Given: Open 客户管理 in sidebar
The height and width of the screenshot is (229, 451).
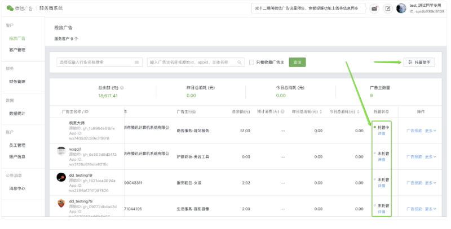Looking at the screenshot, I should click(17, 50).
